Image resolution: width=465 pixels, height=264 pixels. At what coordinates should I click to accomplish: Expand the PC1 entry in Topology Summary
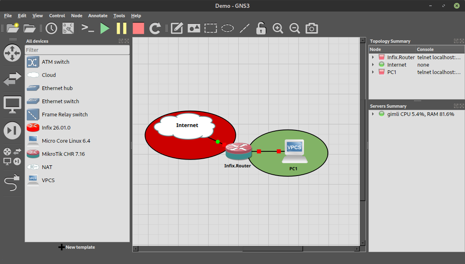pyautogui.click(x=373, y=72)
